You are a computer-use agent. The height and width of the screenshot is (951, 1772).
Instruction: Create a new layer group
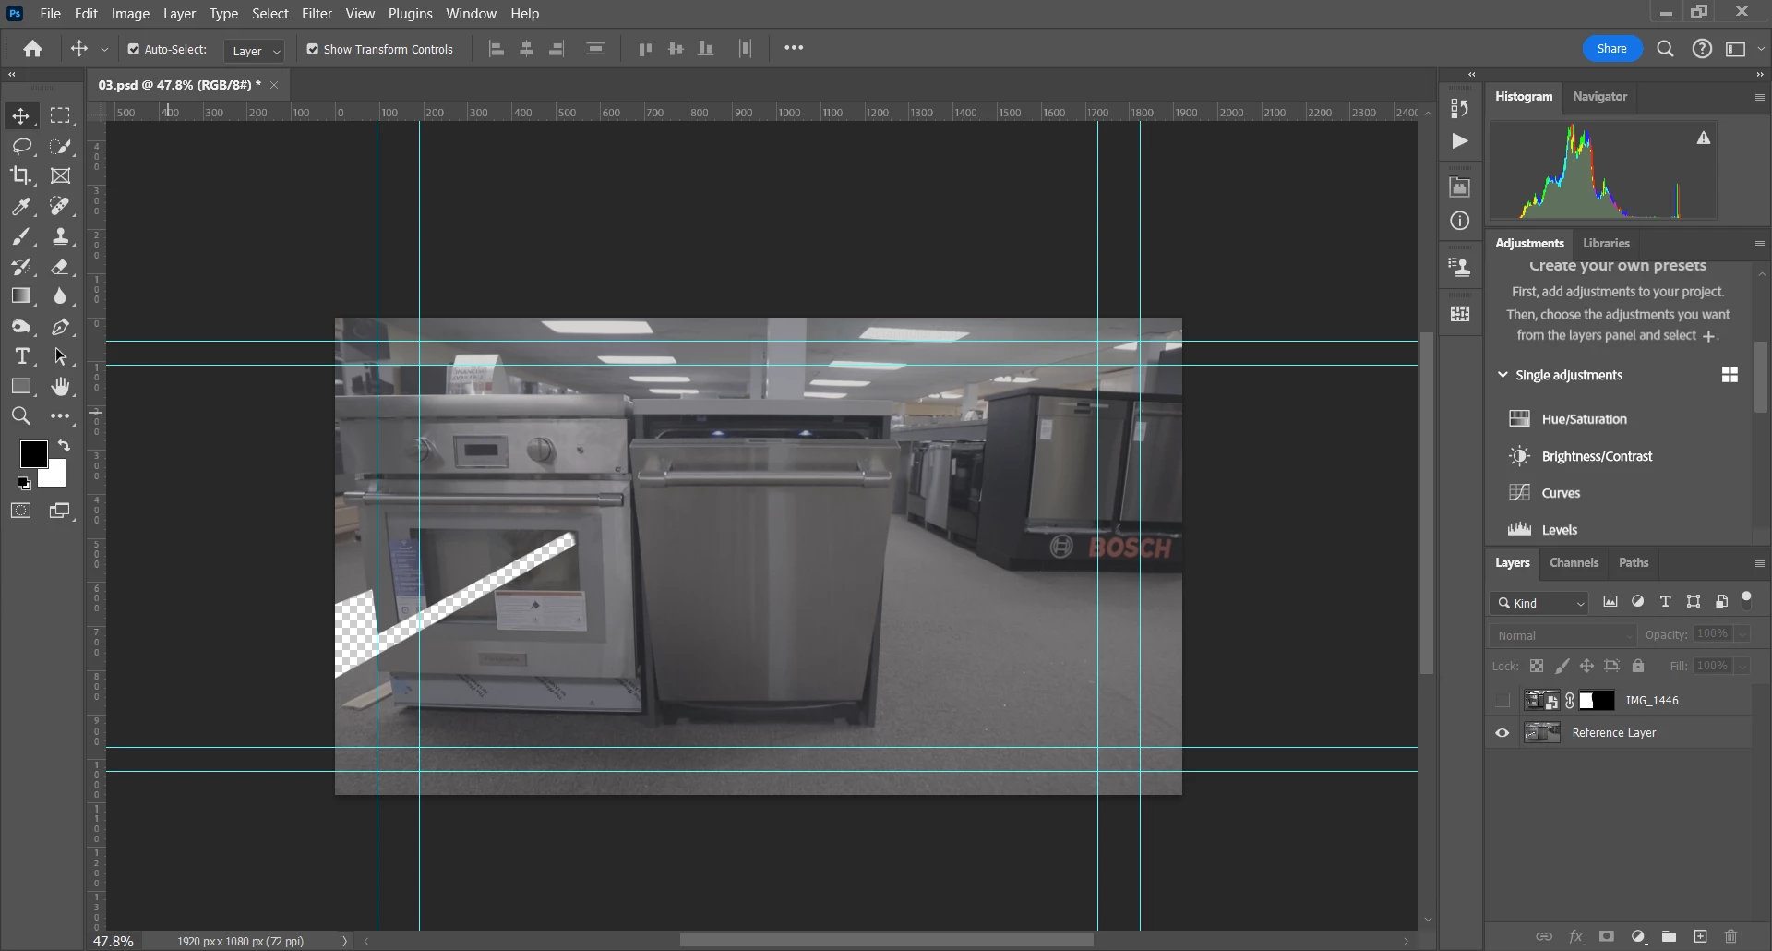pos(1669,936)
